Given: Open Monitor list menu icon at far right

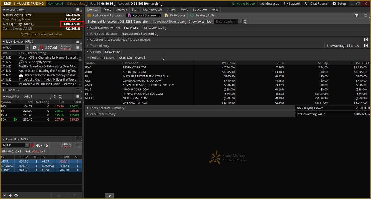Looking at the screenshot, I should pyautogui.click(x=366, y=15).
